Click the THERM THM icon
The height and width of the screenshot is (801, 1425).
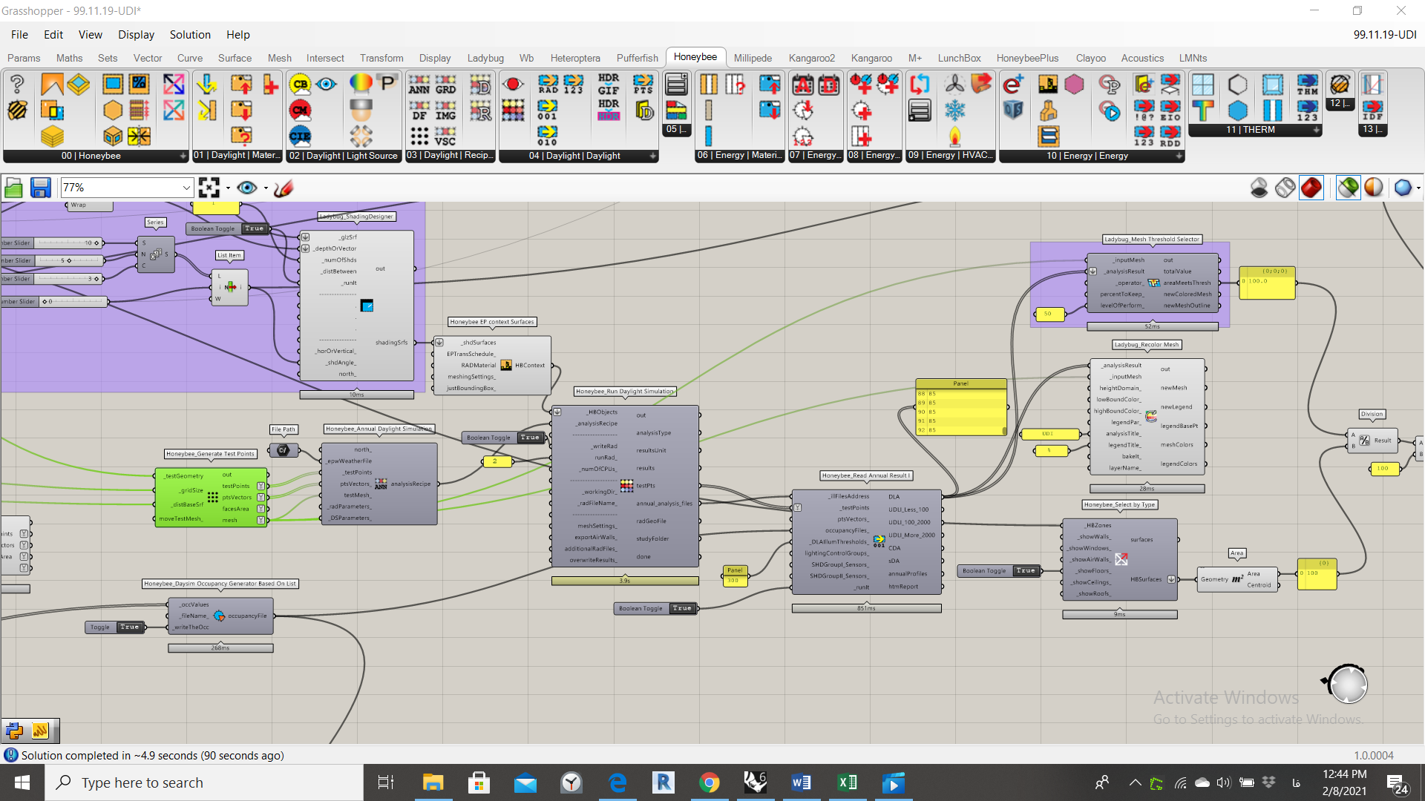pos(1307,85)
